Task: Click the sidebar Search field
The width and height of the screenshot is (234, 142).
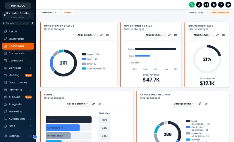Action: (16, 23)
